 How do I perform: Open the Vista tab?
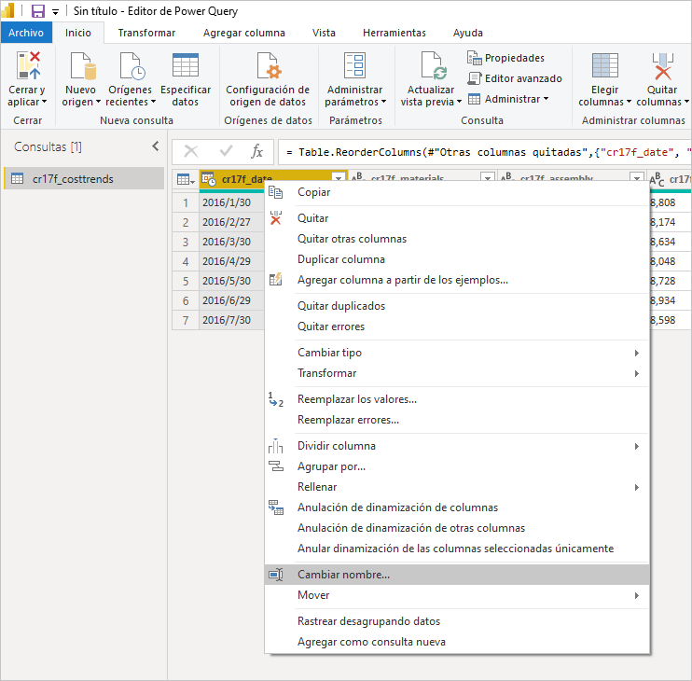click(x=324, y=33)
